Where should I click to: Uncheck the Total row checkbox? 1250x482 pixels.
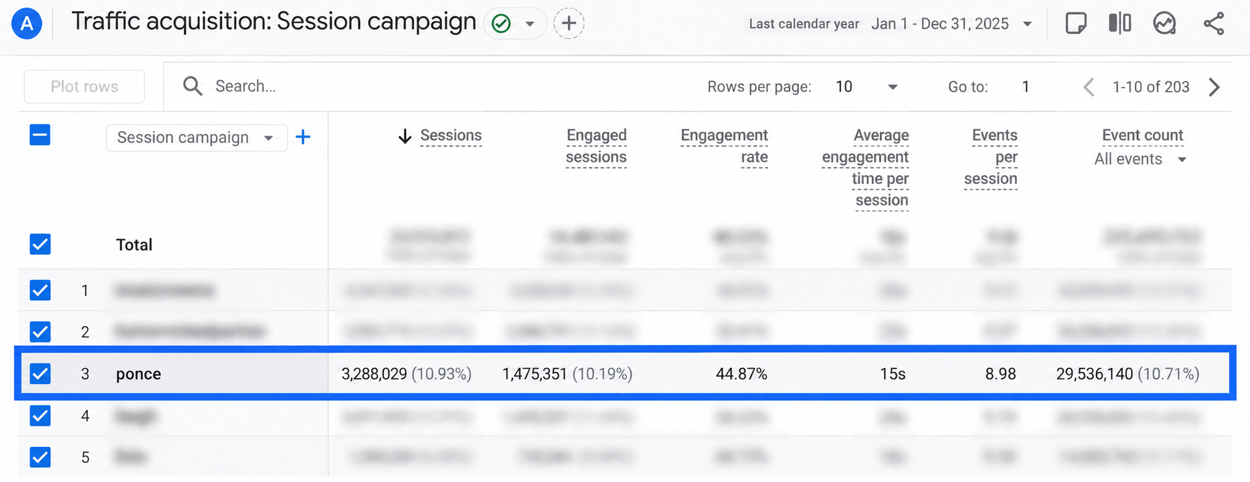click(40, 244)
